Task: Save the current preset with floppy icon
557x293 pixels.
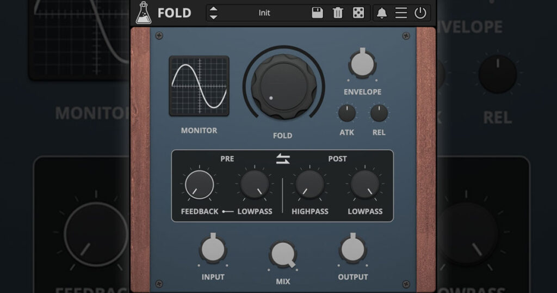Action: coord(317,13)
